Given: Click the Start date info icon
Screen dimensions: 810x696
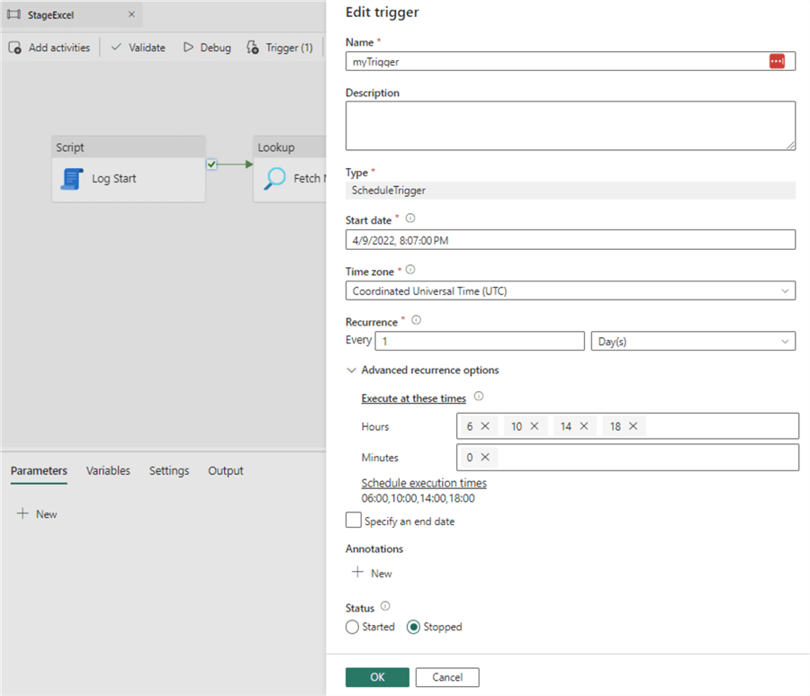Looking at the screenshot, I should [410, 219].
